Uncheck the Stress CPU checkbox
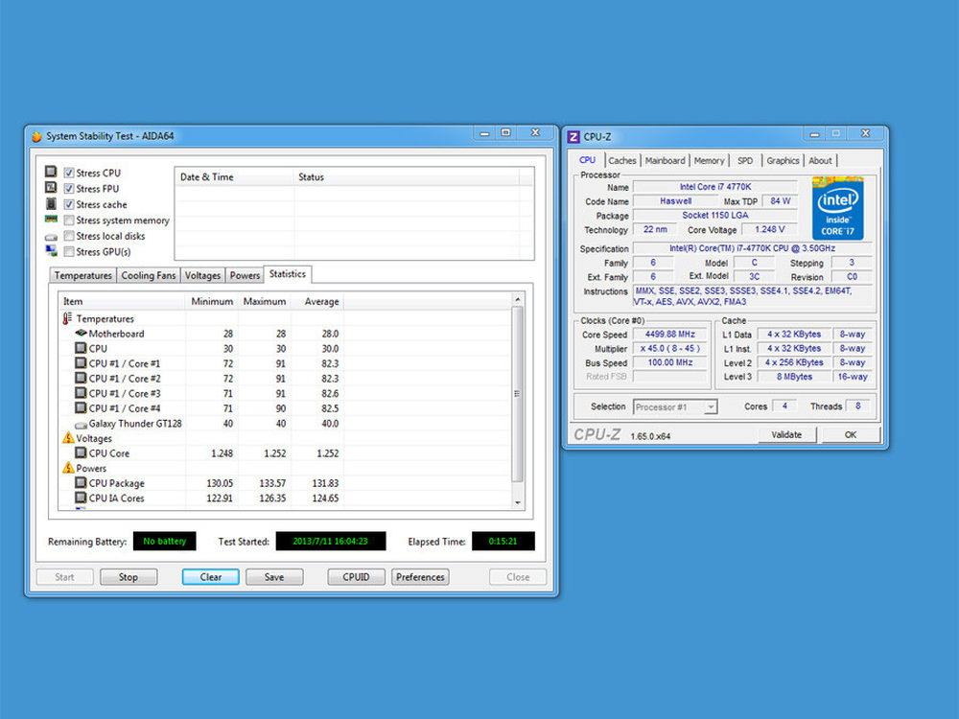 pos(69,173)
